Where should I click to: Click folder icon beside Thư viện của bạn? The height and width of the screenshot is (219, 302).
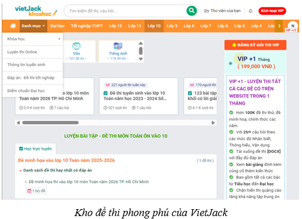point(207,11)
